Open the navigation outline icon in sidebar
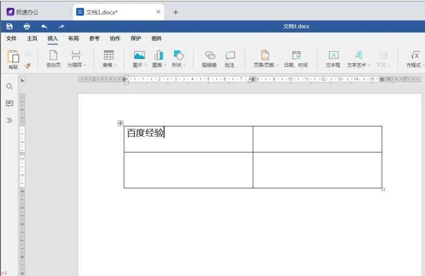Image resolution: width=425 pixels, height=276 pixels. tap(10, 120)
